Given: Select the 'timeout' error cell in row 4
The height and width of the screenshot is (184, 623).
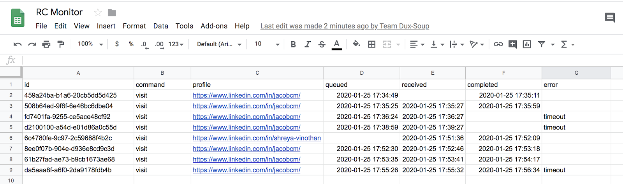Looking at the screenshot, I should 576,117.
